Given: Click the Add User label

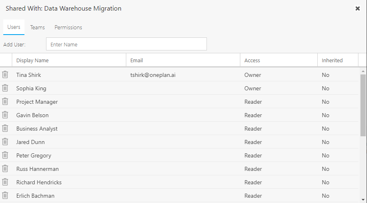Looking at the screenshot, I should 14,44.
